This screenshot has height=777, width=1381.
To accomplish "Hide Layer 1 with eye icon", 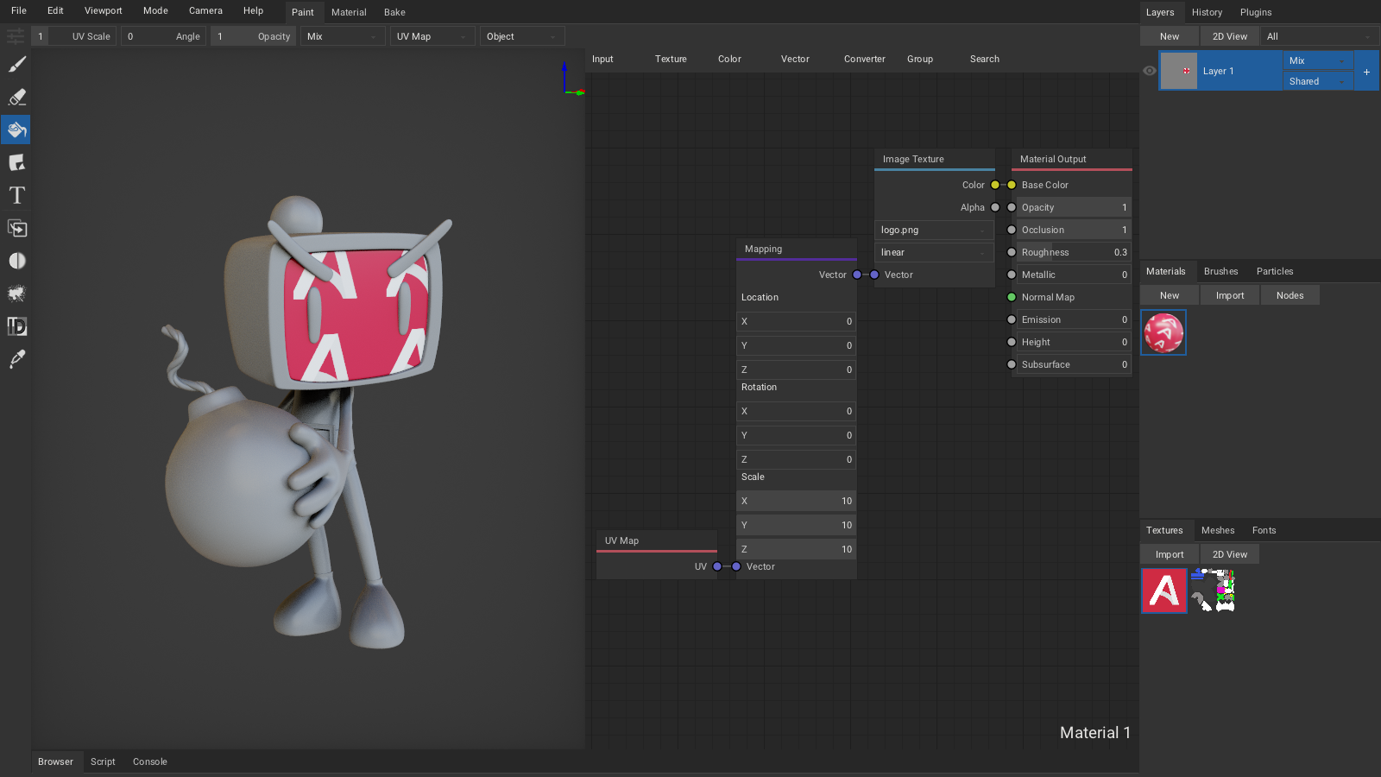I will click(x=1150, y=71).
